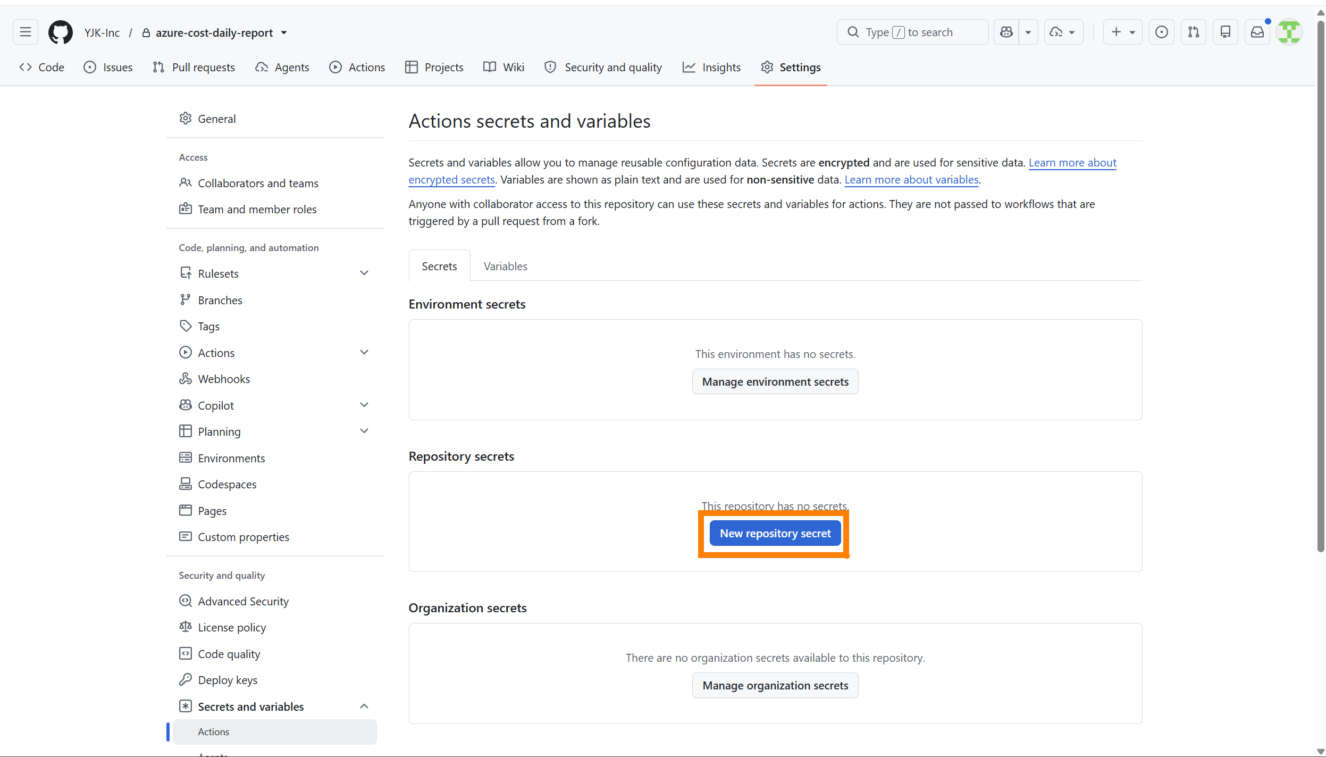Expand the Rulesets chevron
The width and height of the screenshot is (1326, 757).
(364, 273)
